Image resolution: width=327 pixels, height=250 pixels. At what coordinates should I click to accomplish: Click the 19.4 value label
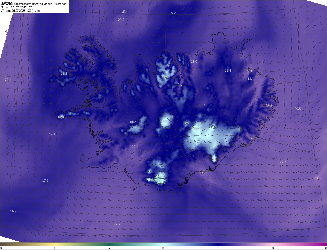click(x=52, y=134)
